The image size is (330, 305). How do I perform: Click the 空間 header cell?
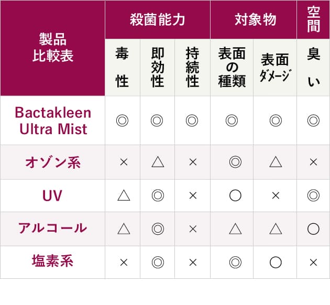click(x=313, y=19)
